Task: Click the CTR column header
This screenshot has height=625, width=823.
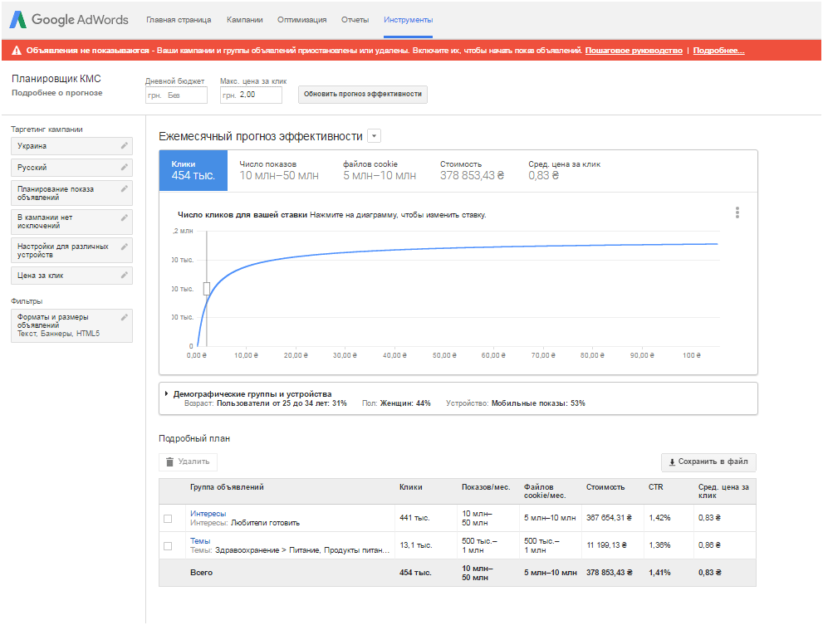Action: [655, 487]
